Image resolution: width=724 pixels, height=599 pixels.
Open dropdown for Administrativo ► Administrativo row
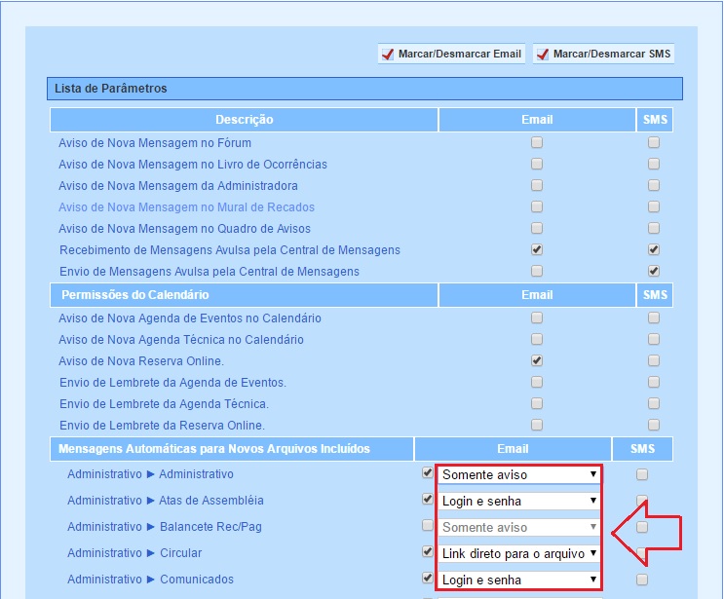[x=518, y=474]
